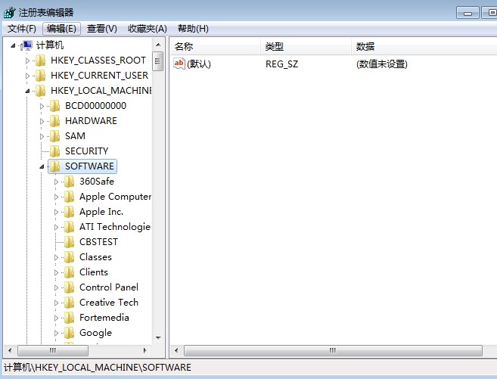Image resolution: width=497 pixels, height=379 pixels.
Task: Expand the ATI Technologies key
Action: (57, 227)
